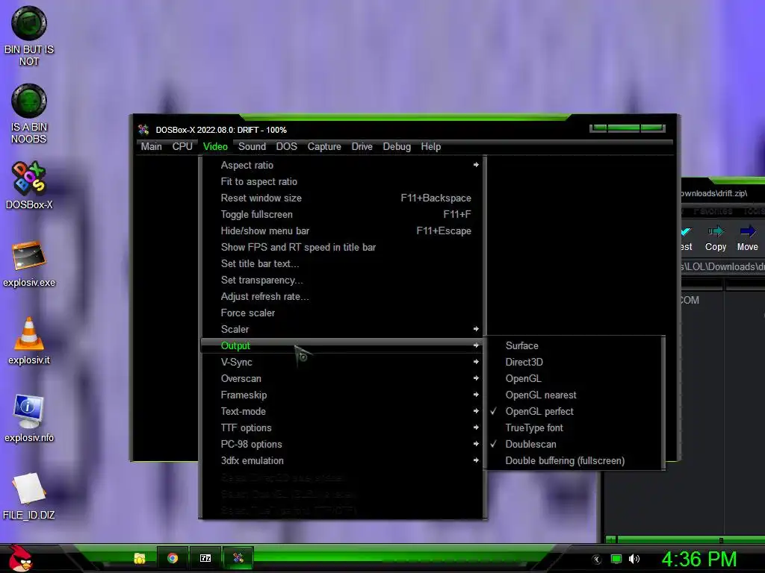Viewport: 765px width, 573px height.
Task: Open the Debug menu
Action: click(397, 147)
